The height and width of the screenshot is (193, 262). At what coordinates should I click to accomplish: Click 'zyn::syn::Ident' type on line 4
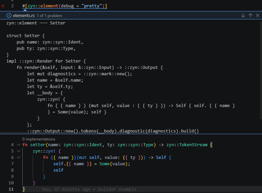(83, 144)
